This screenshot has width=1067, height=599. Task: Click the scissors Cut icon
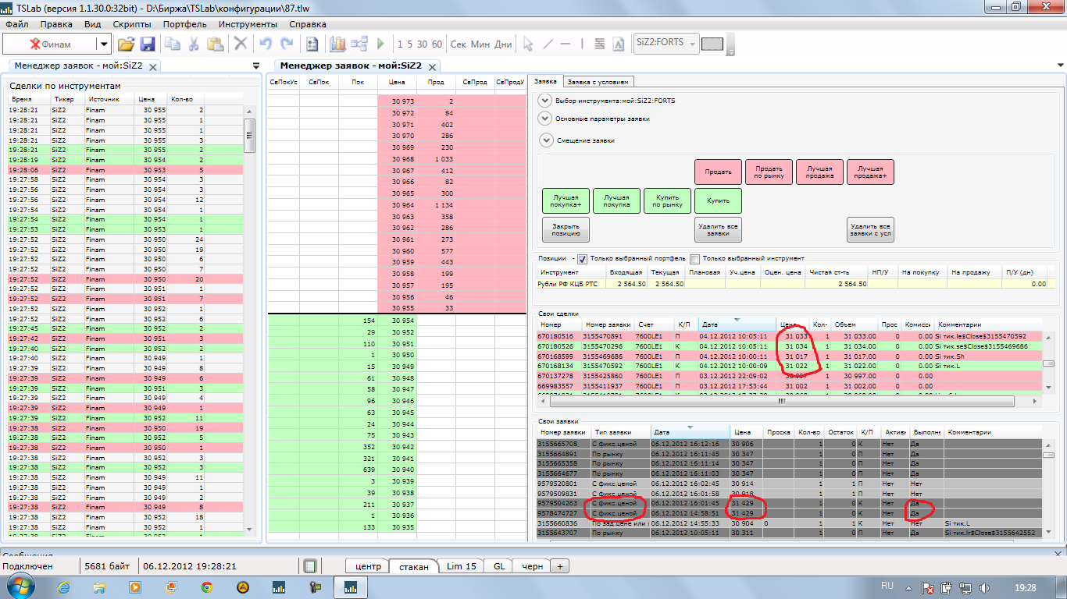[192, 44]
